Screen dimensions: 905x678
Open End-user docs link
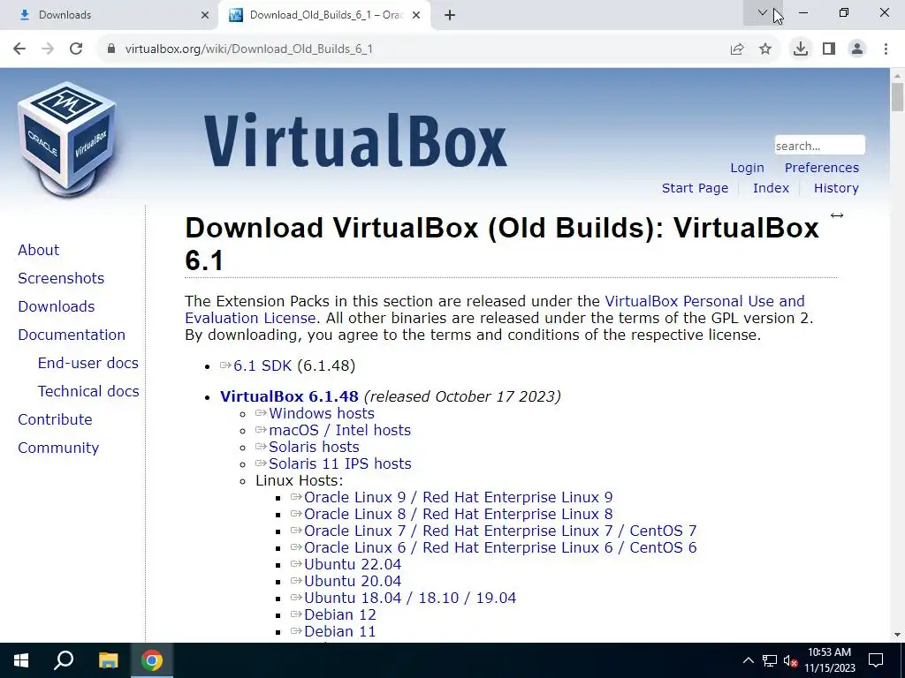coord(87,363)
